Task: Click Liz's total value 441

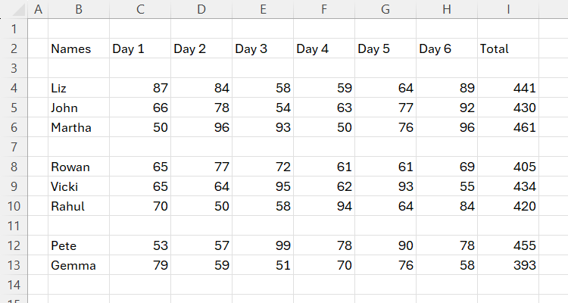Action: click(x=508, y=88)
